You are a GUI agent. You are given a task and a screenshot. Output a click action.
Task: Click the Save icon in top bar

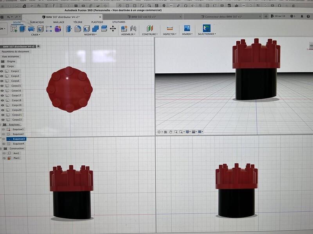pos(2,17)
